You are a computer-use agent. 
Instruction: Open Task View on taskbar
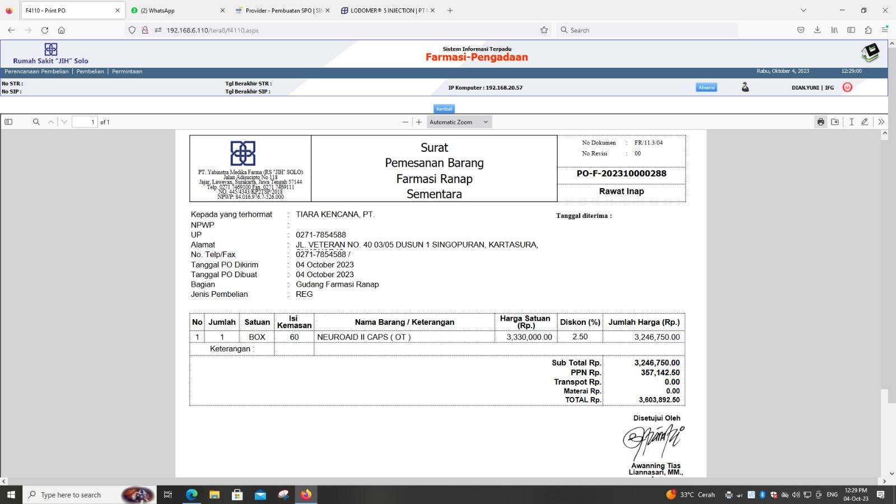tap(167, 494)
